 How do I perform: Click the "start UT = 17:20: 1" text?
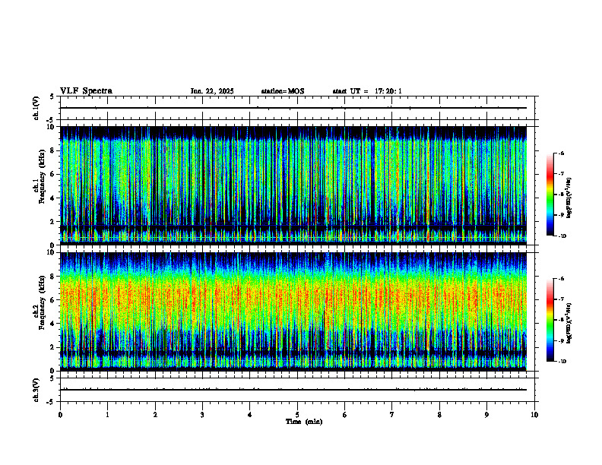(x=367, y=91)
